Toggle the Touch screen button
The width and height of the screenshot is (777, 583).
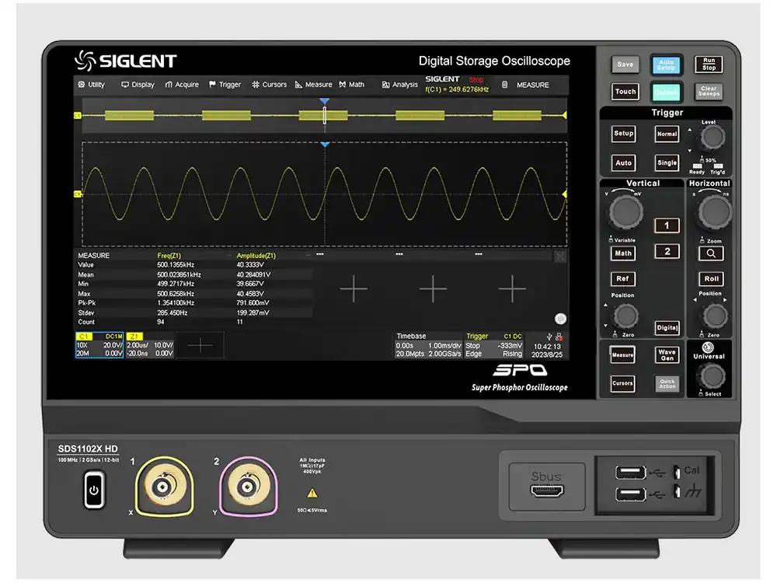point(625,92)
